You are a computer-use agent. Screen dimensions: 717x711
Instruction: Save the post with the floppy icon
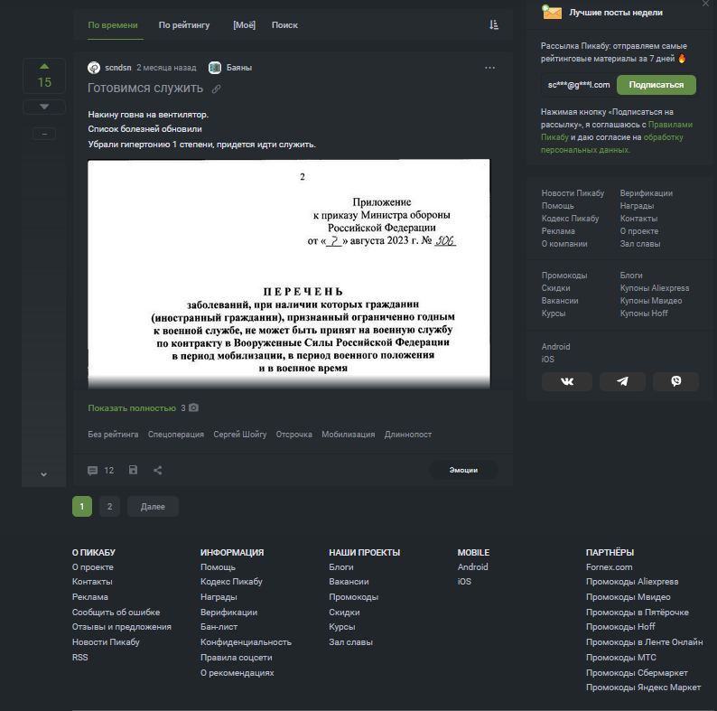[133, 470]
